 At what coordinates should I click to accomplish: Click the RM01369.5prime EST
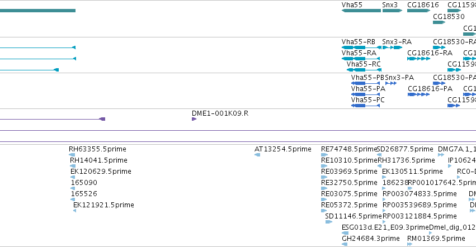(410, 244)
